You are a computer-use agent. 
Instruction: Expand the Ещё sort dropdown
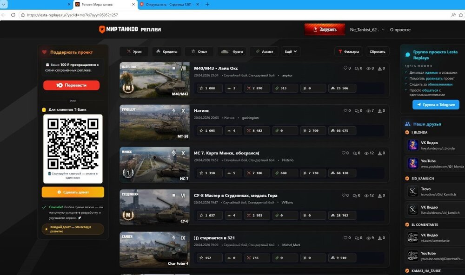pyautogui.click(x=291, y=51)
